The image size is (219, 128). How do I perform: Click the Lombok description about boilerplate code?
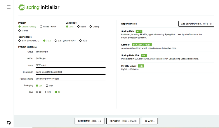pyautogui.click(x=149, y=48)
